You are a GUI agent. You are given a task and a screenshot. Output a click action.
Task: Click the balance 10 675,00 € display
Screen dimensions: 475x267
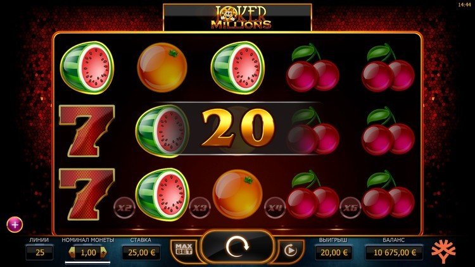click(395, 252)
